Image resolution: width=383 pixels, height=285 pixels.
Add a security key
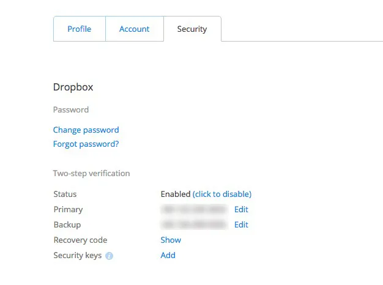[x=168, y=255]
